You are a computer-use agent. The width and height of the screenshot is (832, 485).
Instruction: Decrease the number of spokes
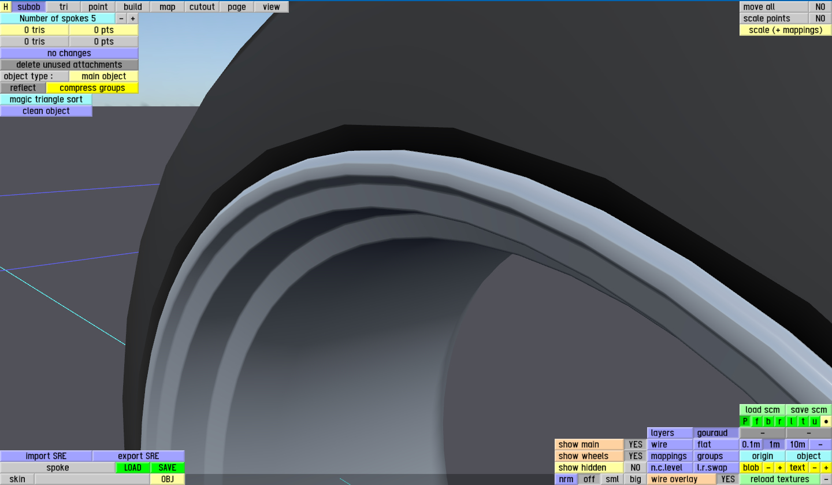pyautogui.click(x=121, y=18)
